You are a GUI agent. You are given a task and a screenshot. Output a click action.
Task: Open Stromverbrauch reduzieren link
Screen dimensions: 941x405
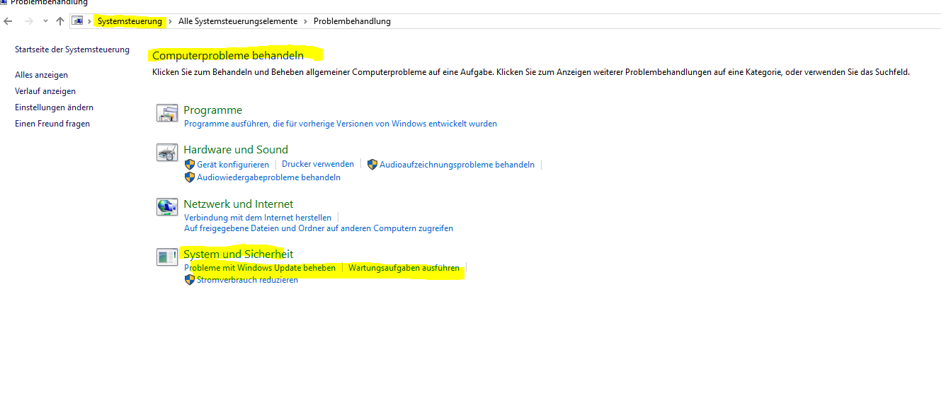pyautogui.click(x=247, y=280)
